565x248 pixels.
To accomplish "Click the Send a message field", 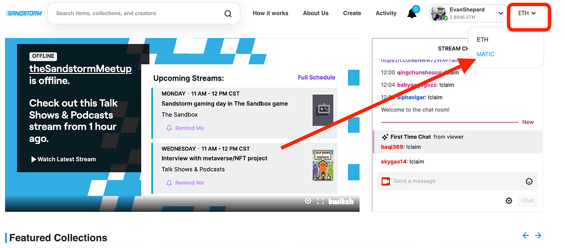I will click(458, 181).
